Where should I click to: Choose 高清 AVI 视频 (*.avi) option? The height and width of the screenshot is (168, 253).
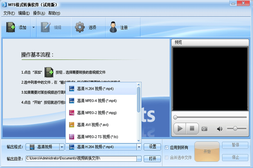coord(101,125)
